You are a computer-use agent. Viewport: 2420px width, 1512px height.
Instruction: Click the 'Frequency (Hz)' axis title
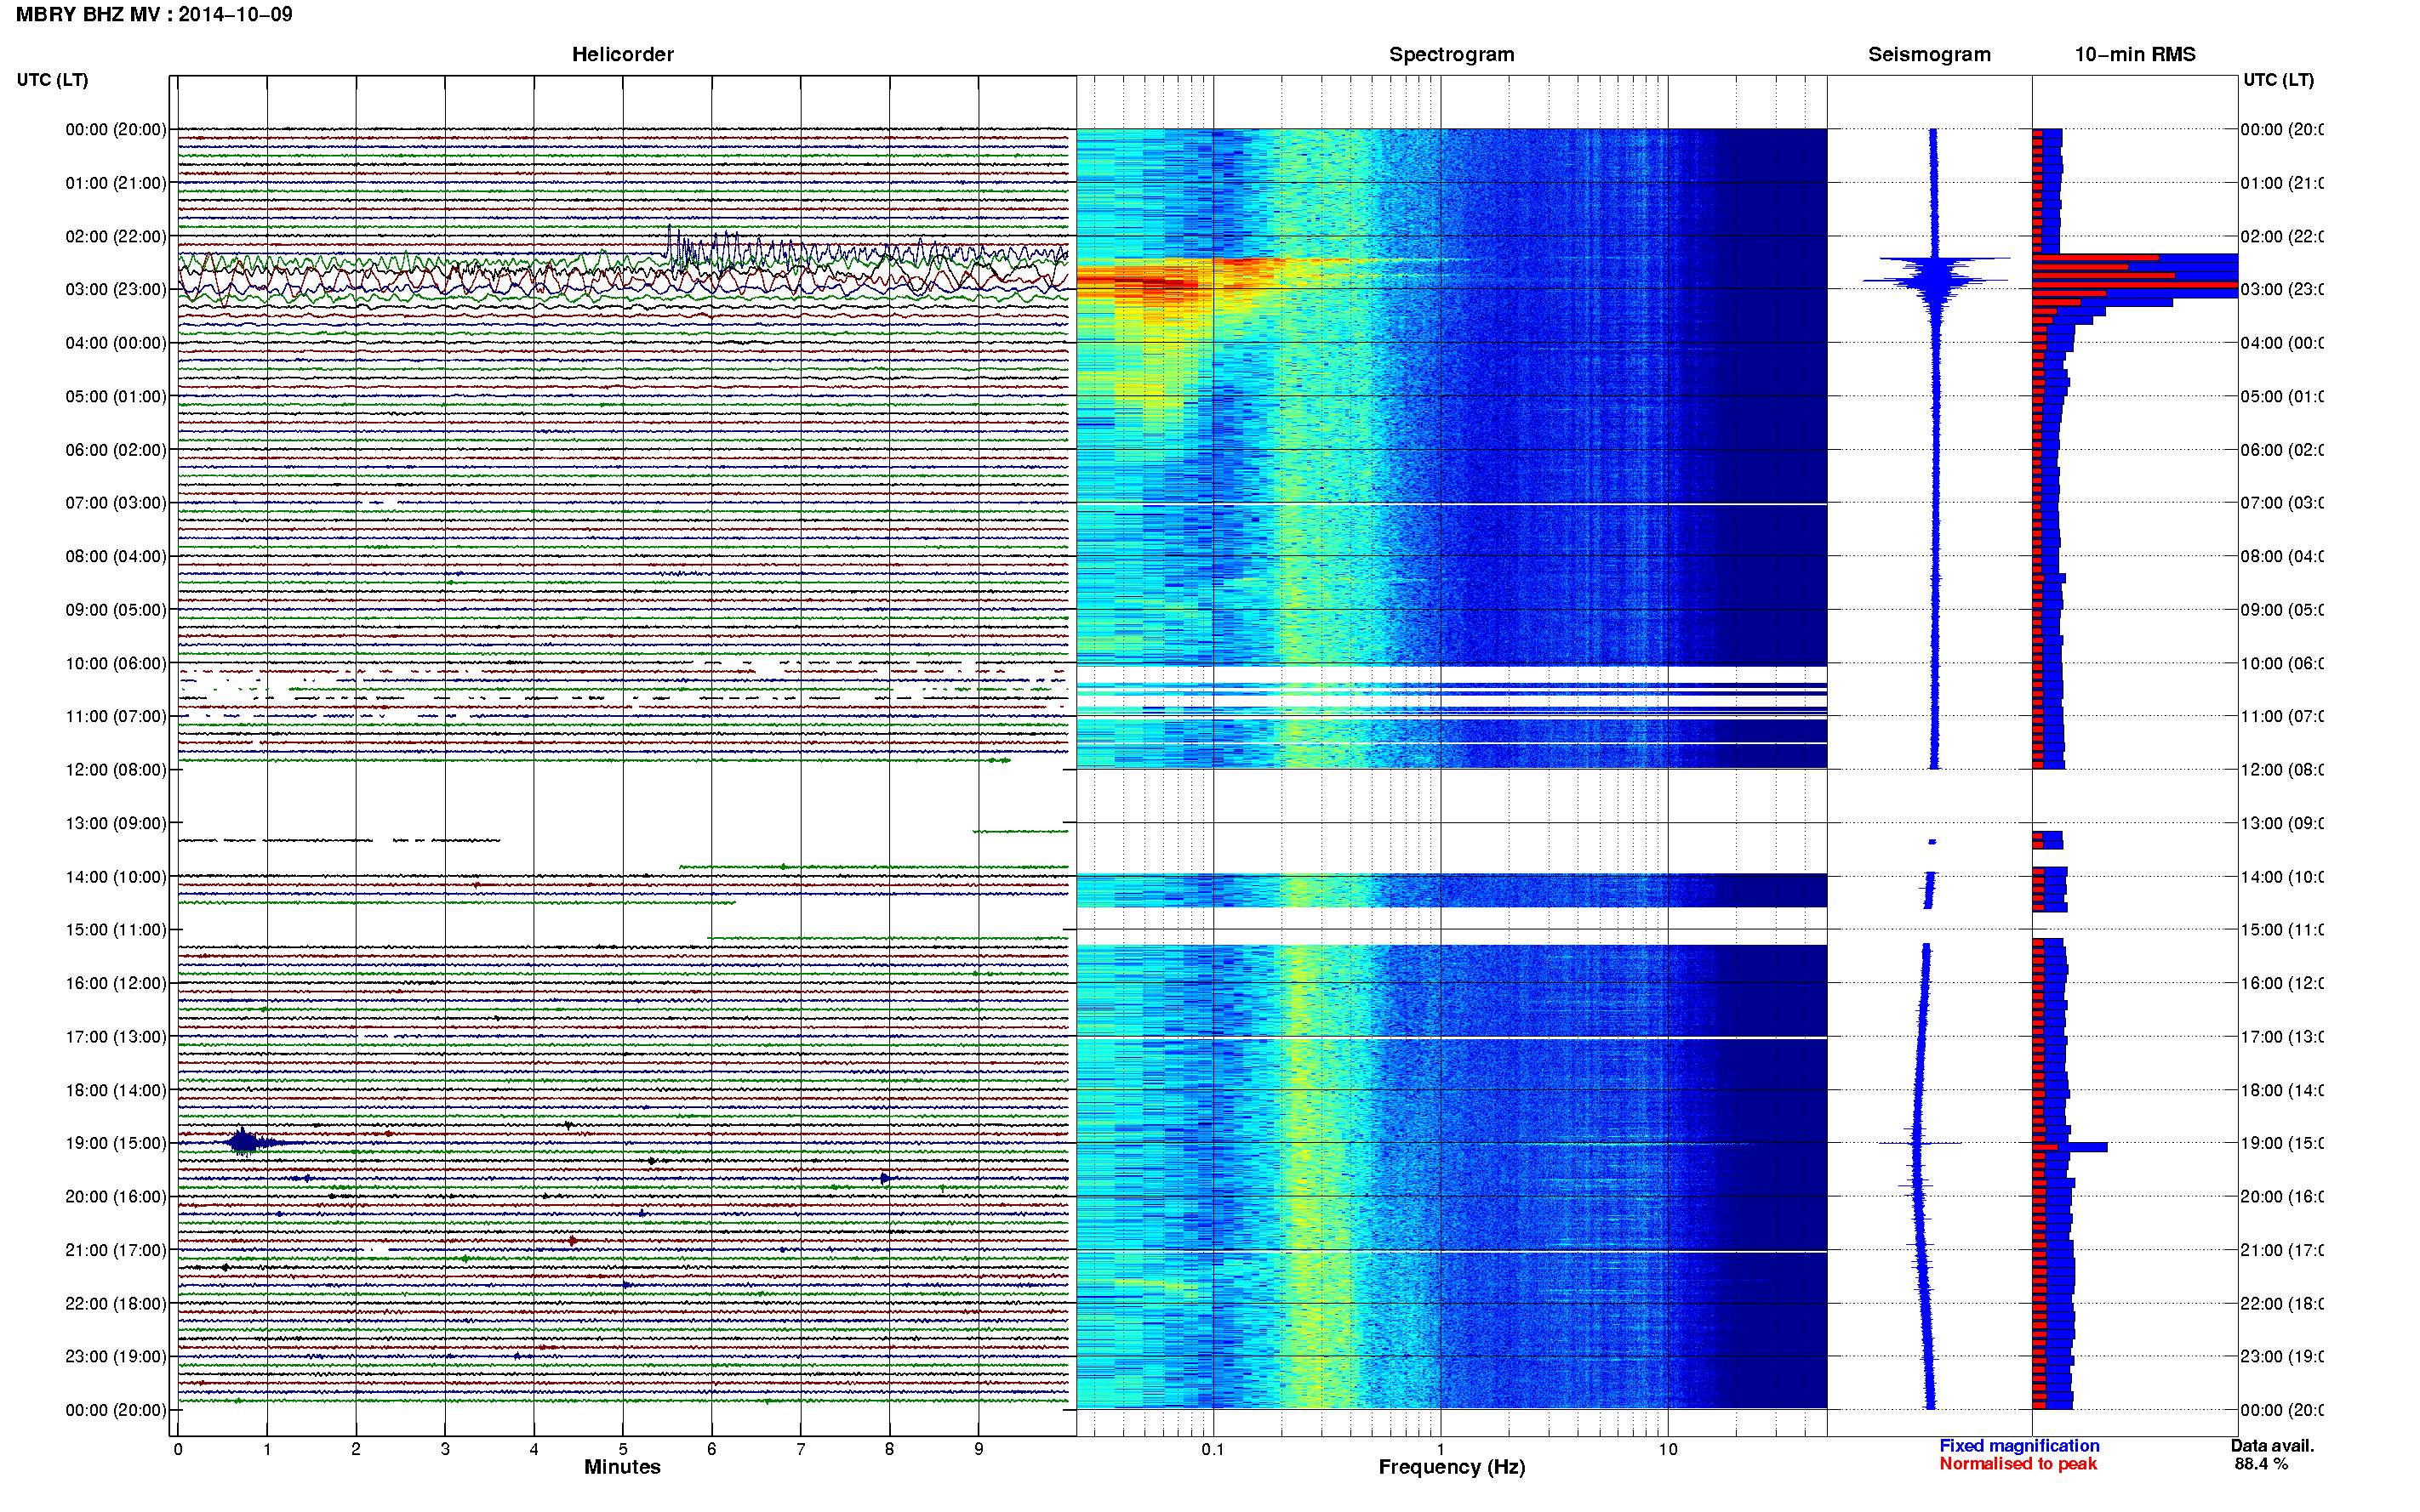tap(1452, 1468)
